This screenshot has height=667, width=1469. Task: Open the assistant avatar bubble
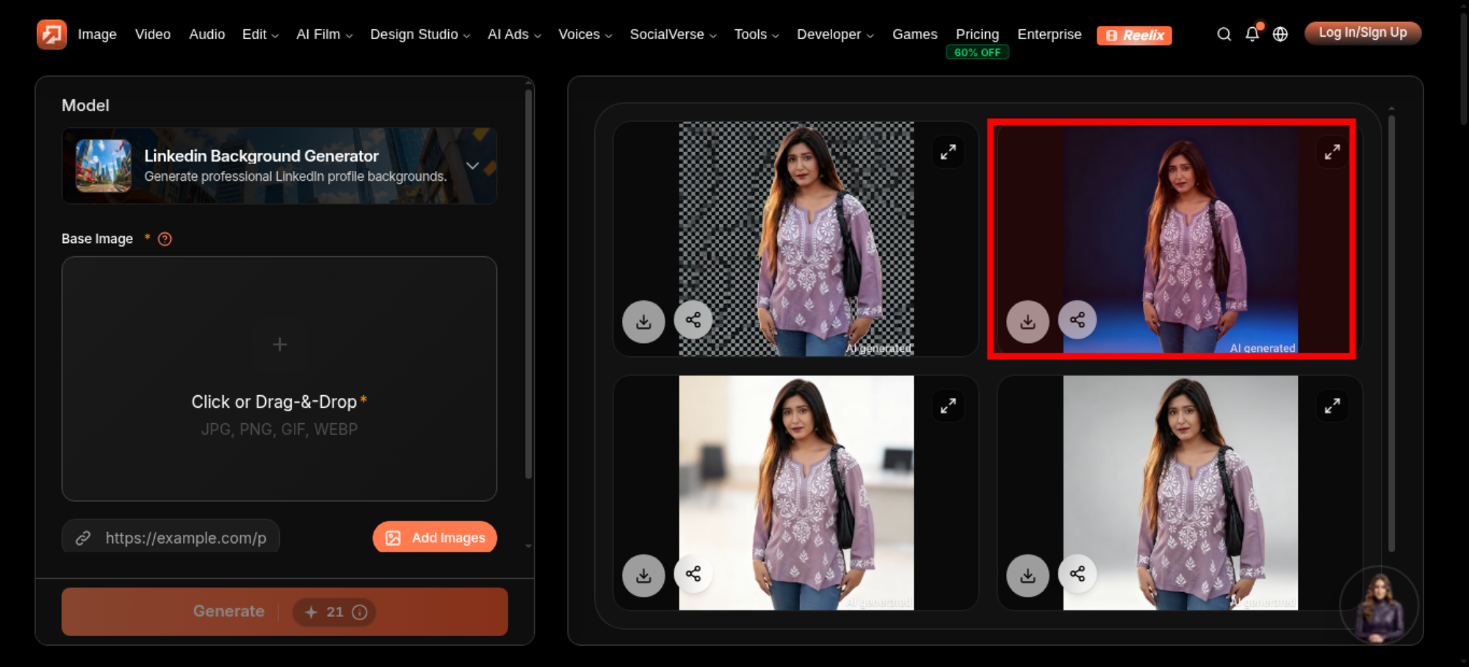point(1379,605)
